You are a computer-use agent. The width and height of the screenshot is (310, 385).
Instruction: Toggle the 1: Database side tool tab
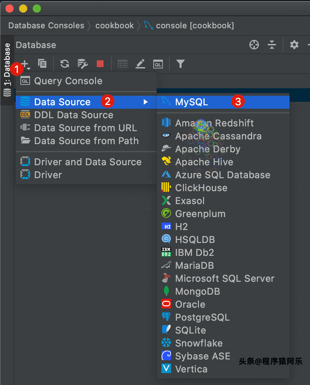pos(7,70)
